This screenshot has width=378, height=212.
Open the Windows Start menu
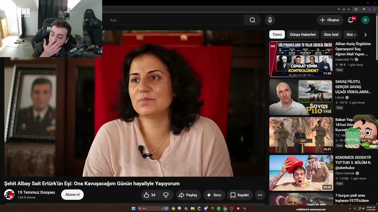click(133, 208)
